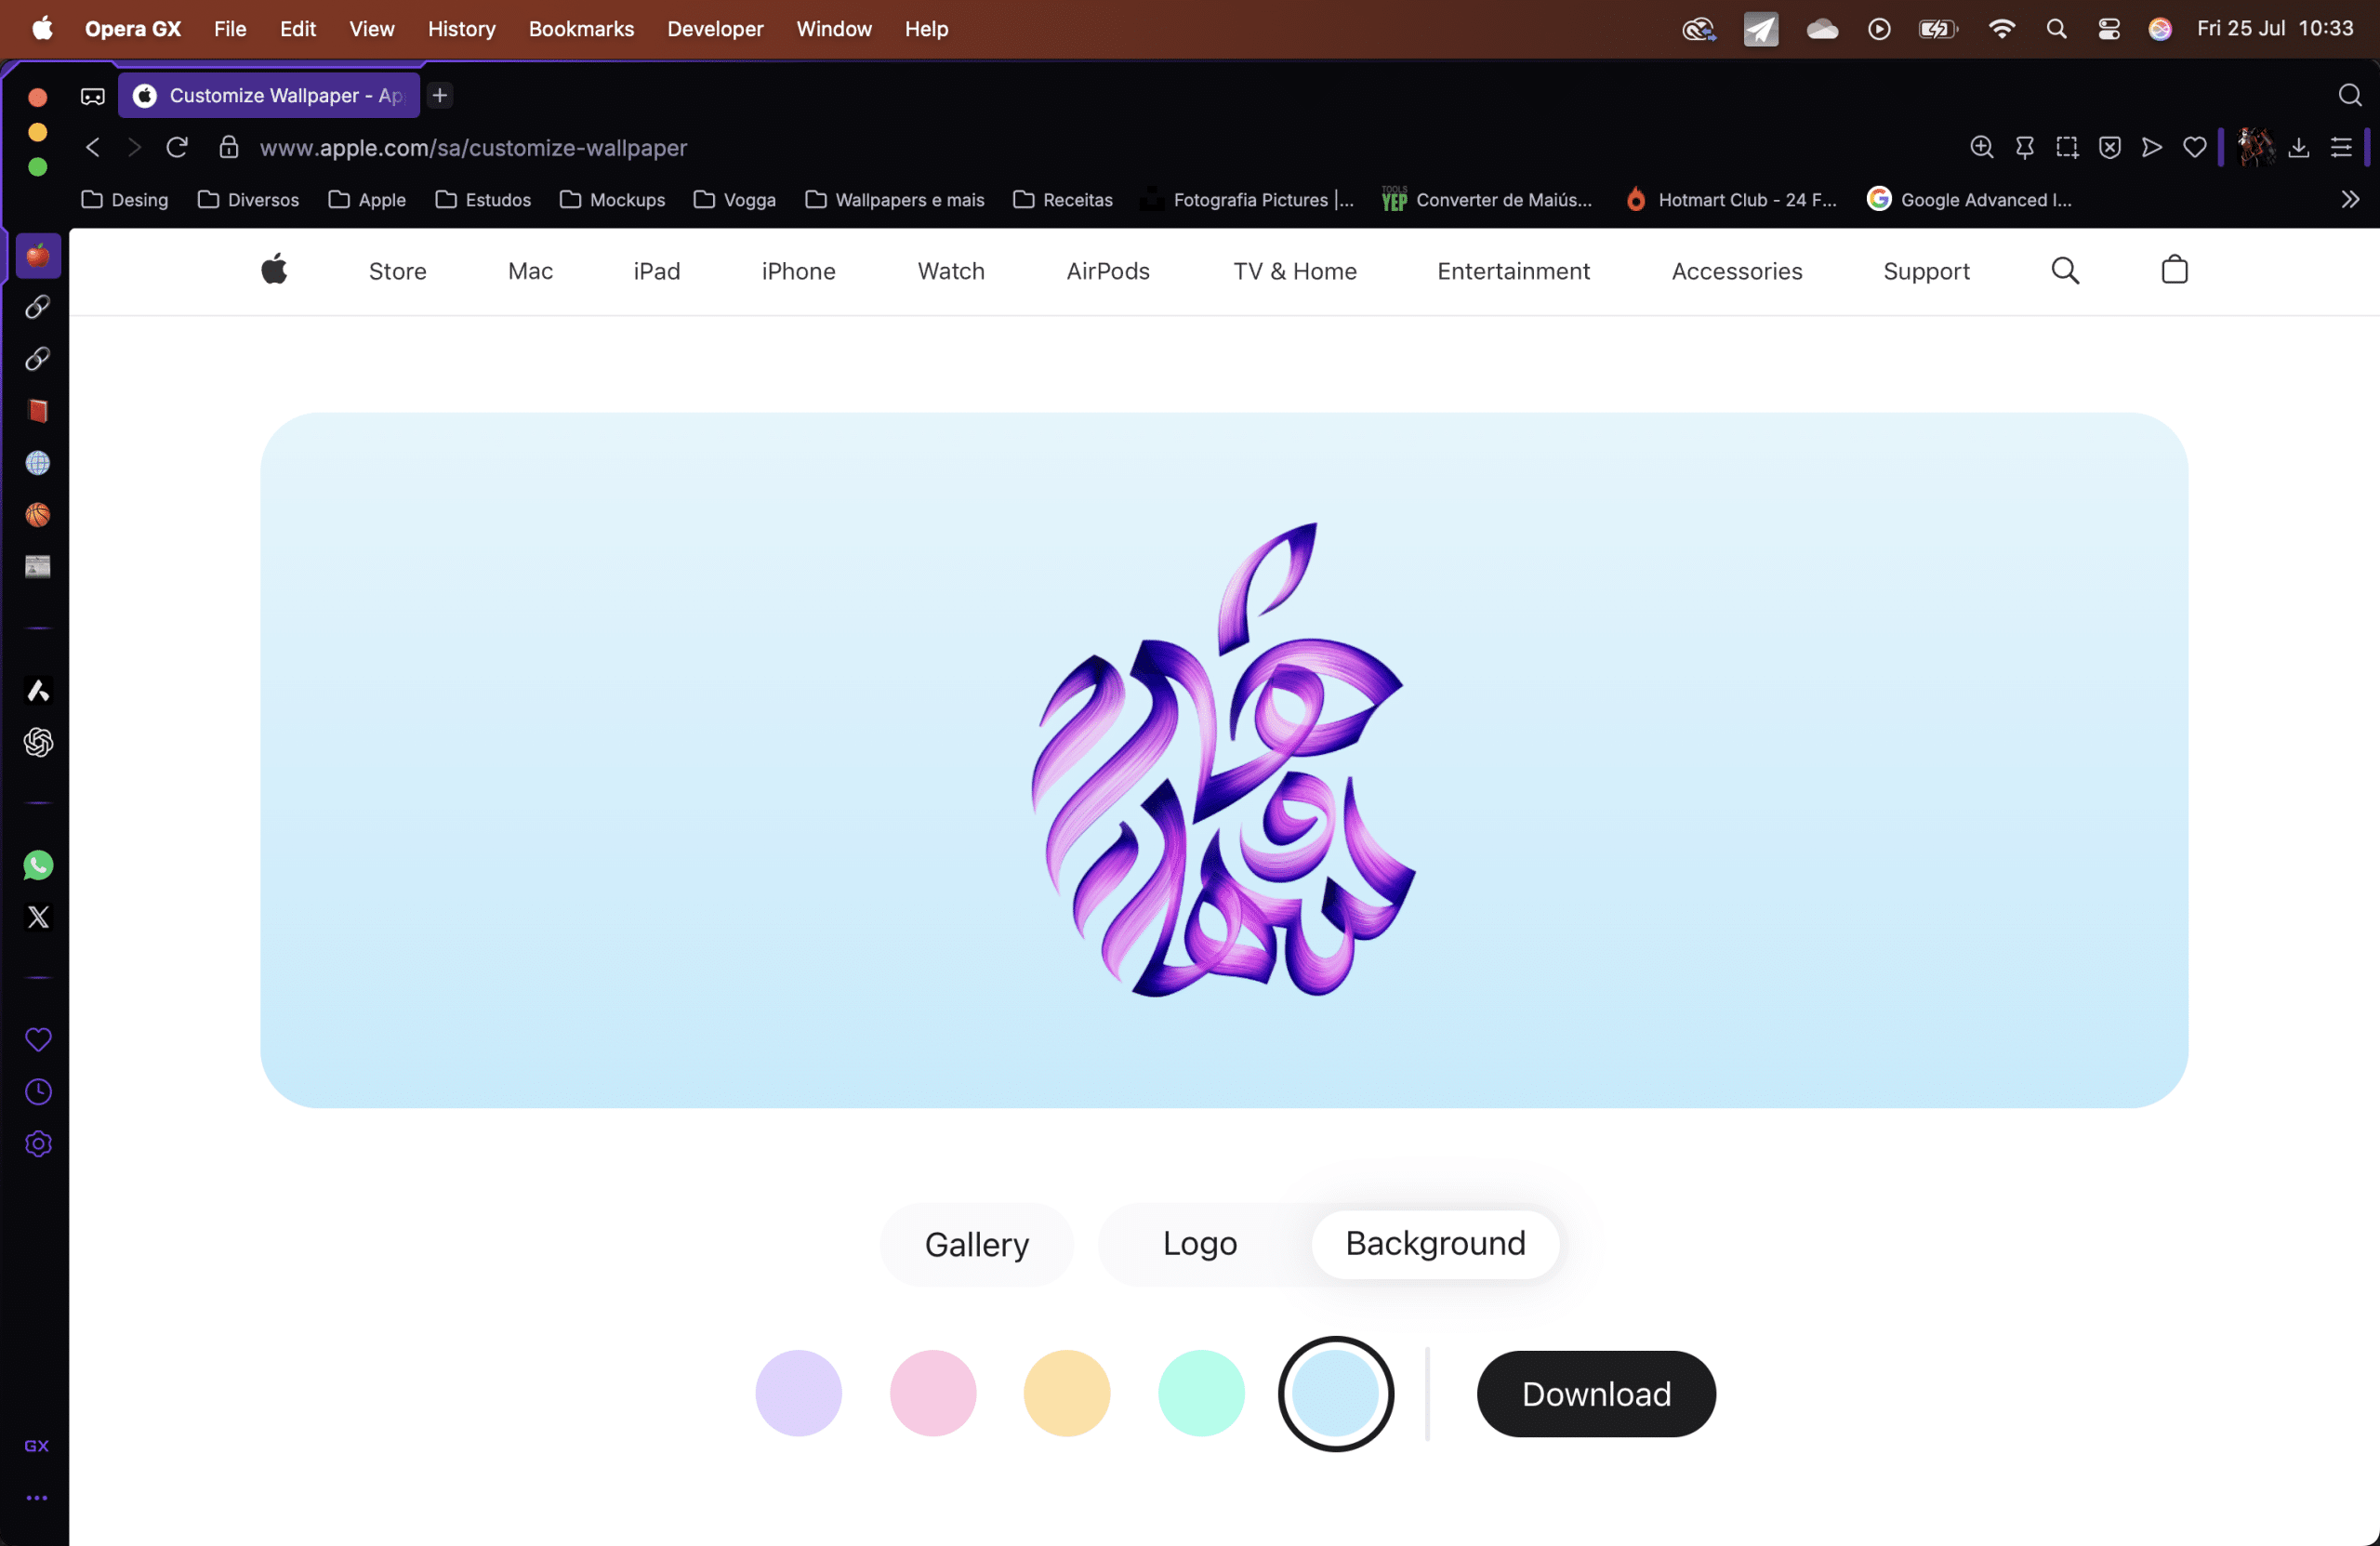The height and width of the screenshot is (1546, 2380).
Task: Open Apple shopping bag icon
Action: 2175,270
